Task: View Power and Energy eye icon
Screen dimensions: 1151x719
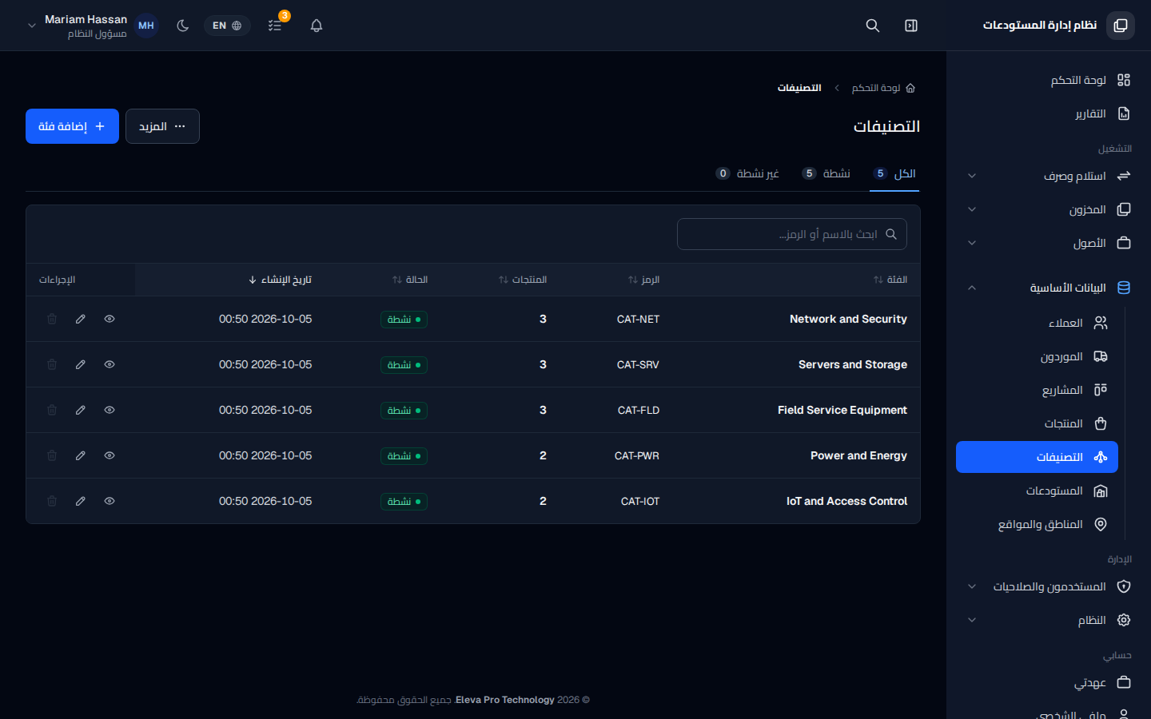Action: coord(110,455)
